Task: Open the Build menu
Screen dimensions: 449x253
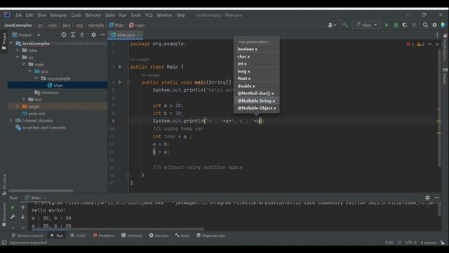Action: (x=110, y=15)
